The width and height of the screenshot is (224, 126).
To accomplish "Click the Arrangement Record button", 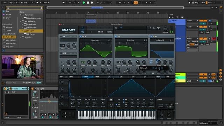I will click(x=92, y=3).
